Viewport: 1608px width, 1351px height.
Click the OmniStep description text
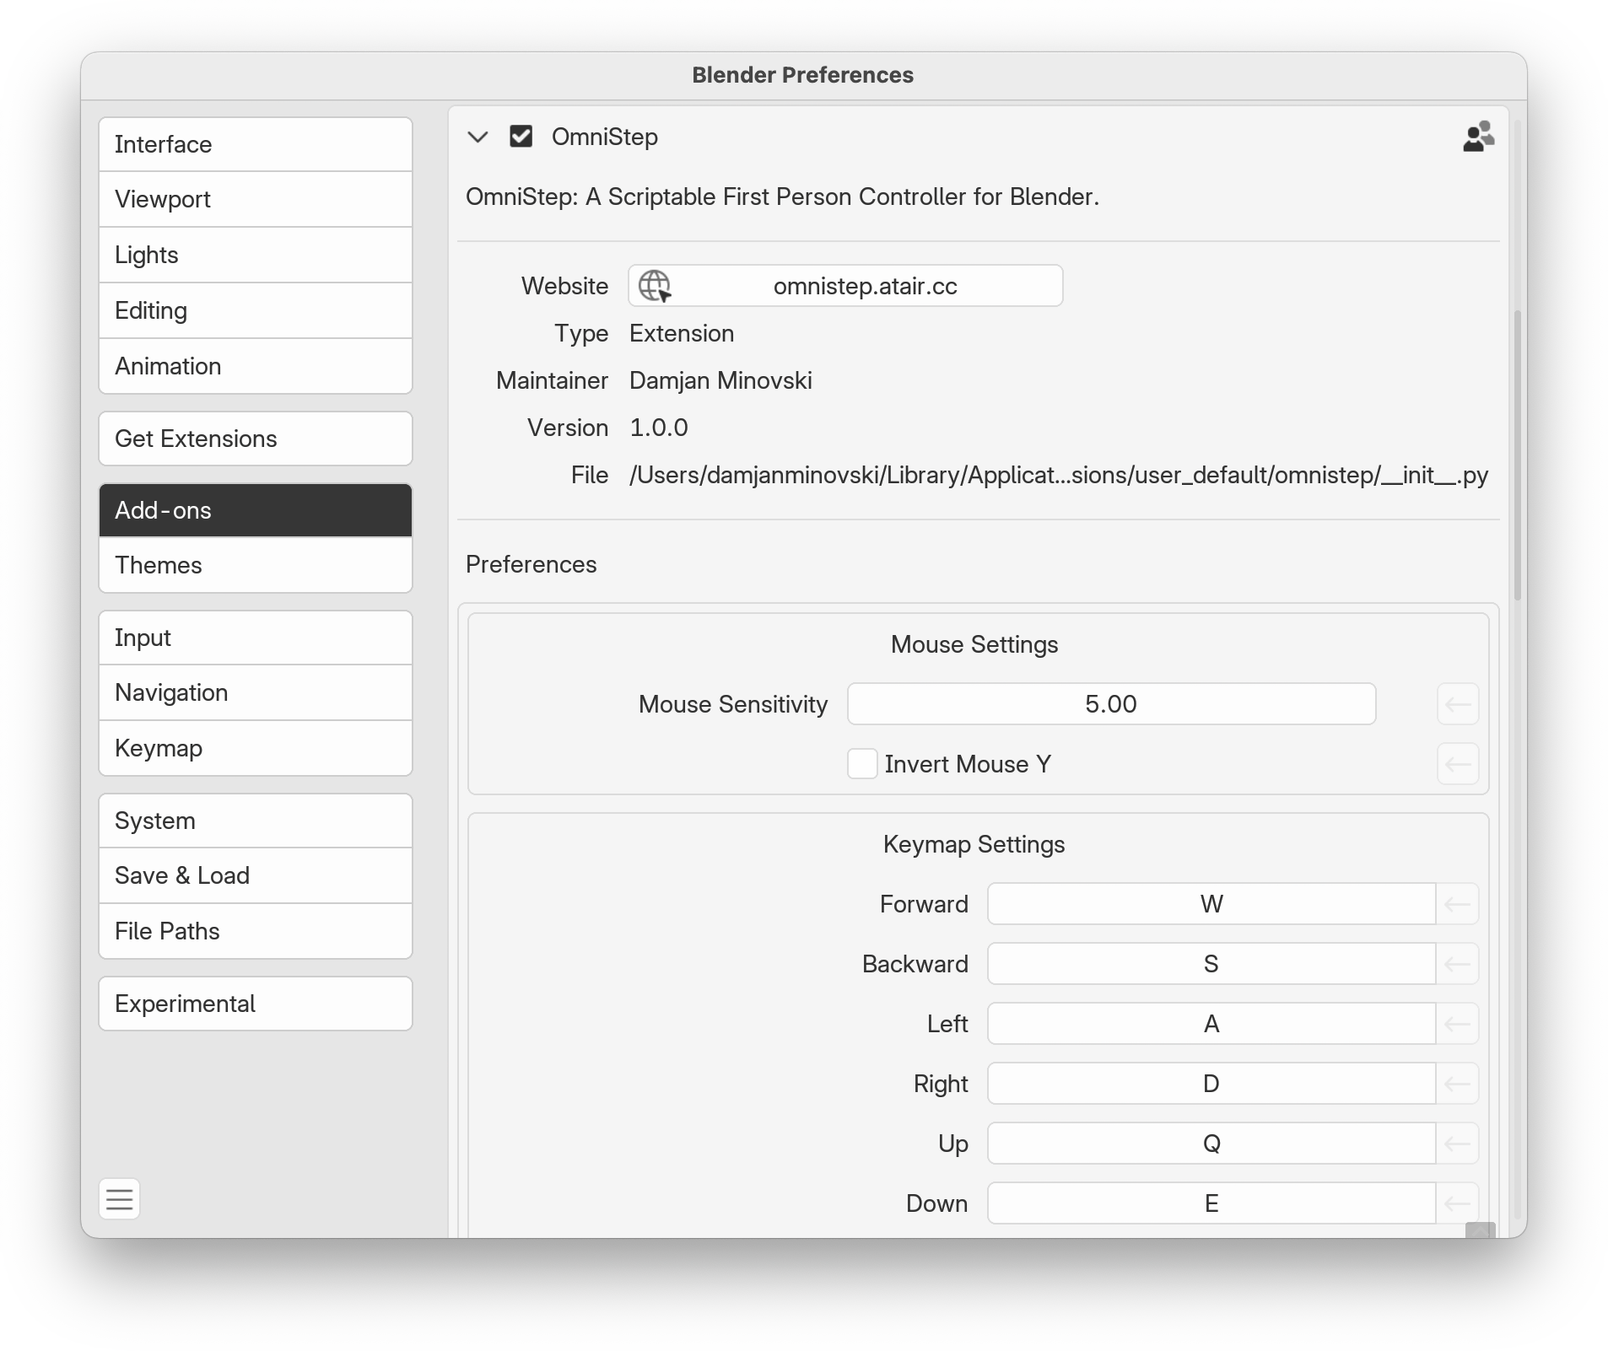click(782, 196)
